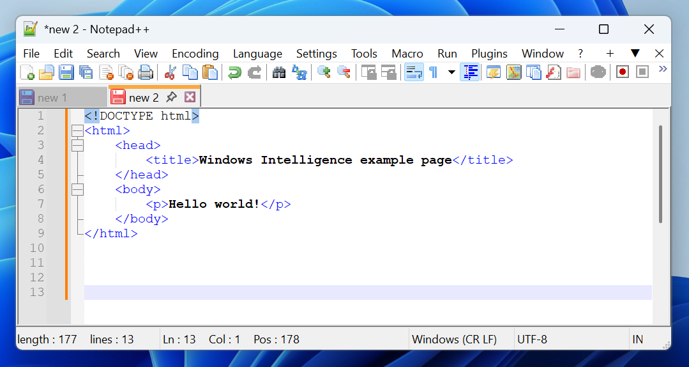Open the Encoding menu

(195, 54)
